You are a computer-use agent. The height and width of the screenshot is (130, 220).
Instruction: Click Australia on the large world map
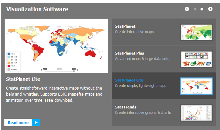click(90, 54)
